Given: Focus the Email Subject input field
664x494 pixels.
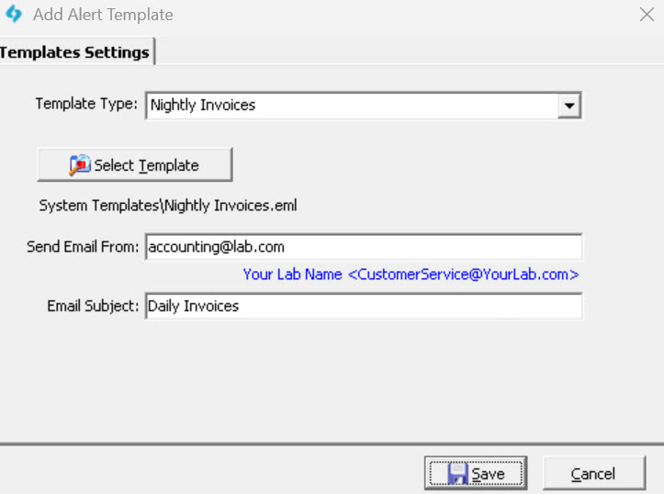Looking at the screenshot, I should (x=364, y=306).
